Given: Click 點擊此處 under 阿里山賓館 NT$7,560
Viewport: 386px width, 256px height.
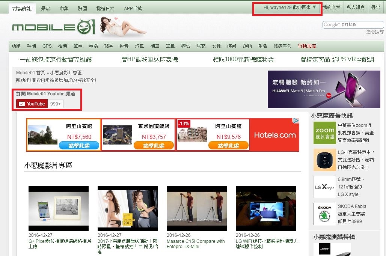Looking at the screenshot, I should point(79,146).
